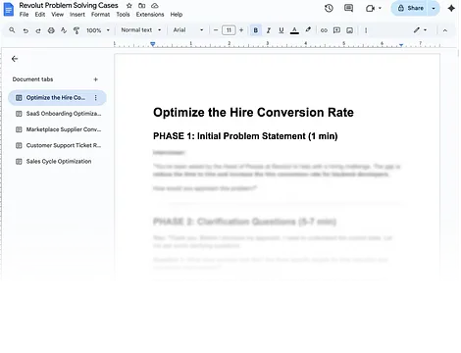Image resolution: width=461 pixels, height=353 pixels.
Task: Choose text color
Action: [294, 30]
